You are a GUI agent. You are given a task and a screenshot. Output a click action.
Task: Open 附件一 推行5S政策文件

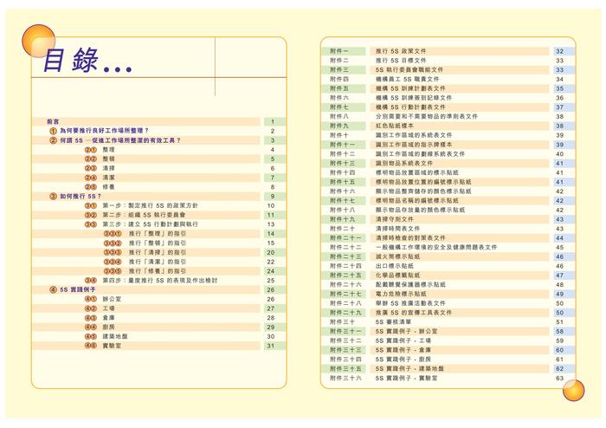pos(448,51)
